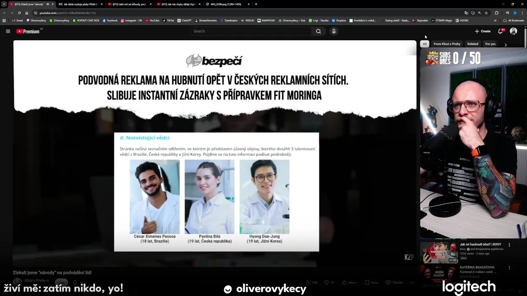This screenshot has width=527, height=296.
Task: Open the apps grid in the bookmarks bar
Action: click(x=4, y=20)
